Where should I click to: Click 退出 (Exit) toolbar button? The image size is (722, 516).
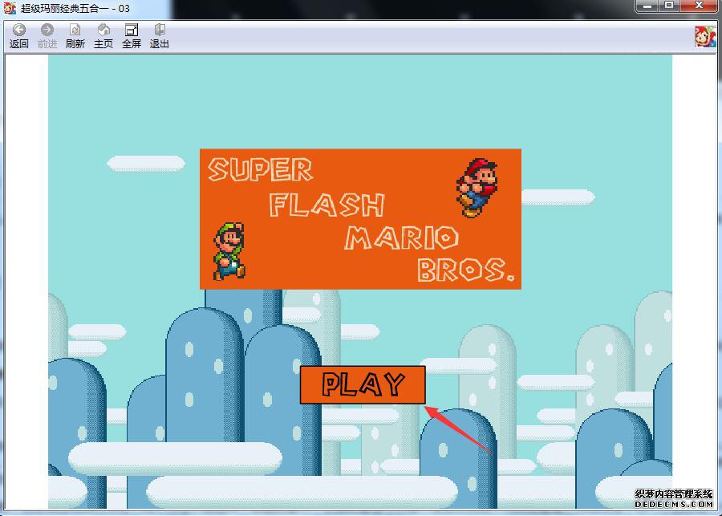[x=160, y=36]
